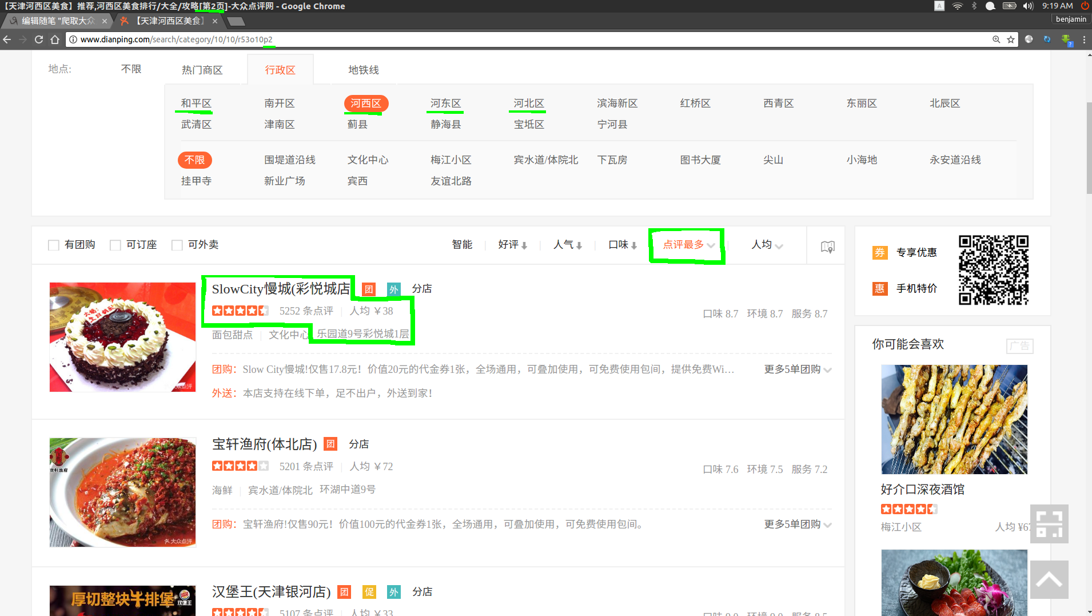Open the 点评最多 sort dropdown

tap(688, 245)
